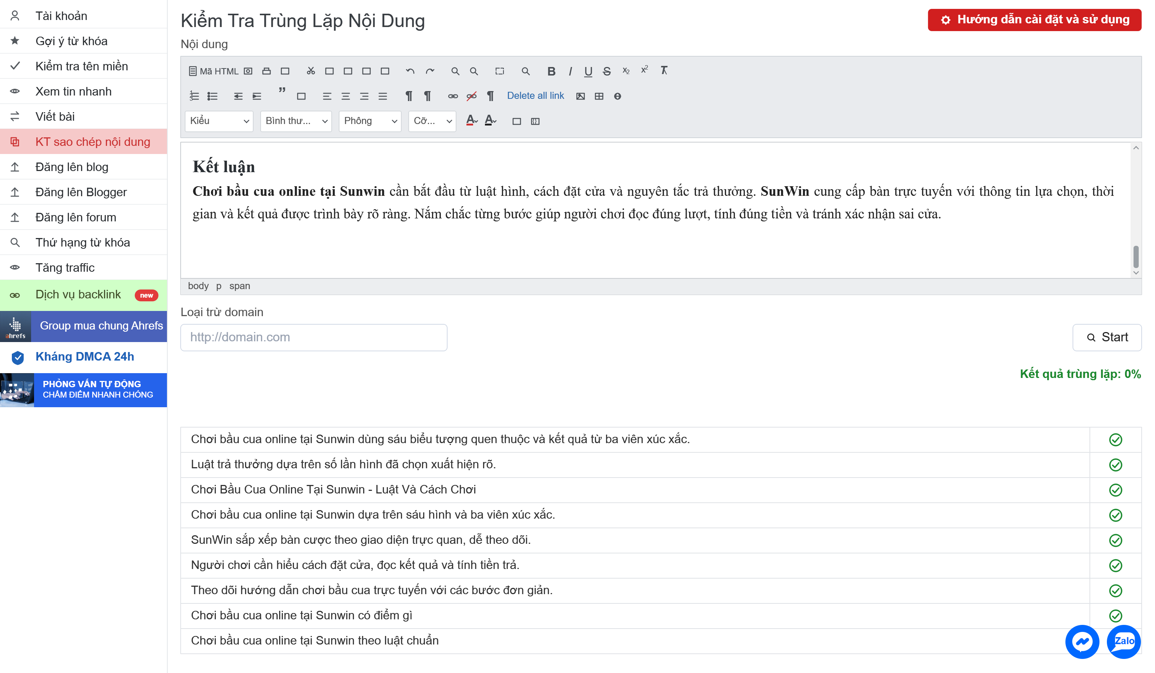The height and width of the screenshot is (673, 1155).
Task: Click the Remove Format icon
Action: (x=664, y=70)
